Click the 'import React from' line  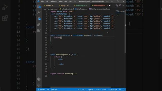[63, 12]
